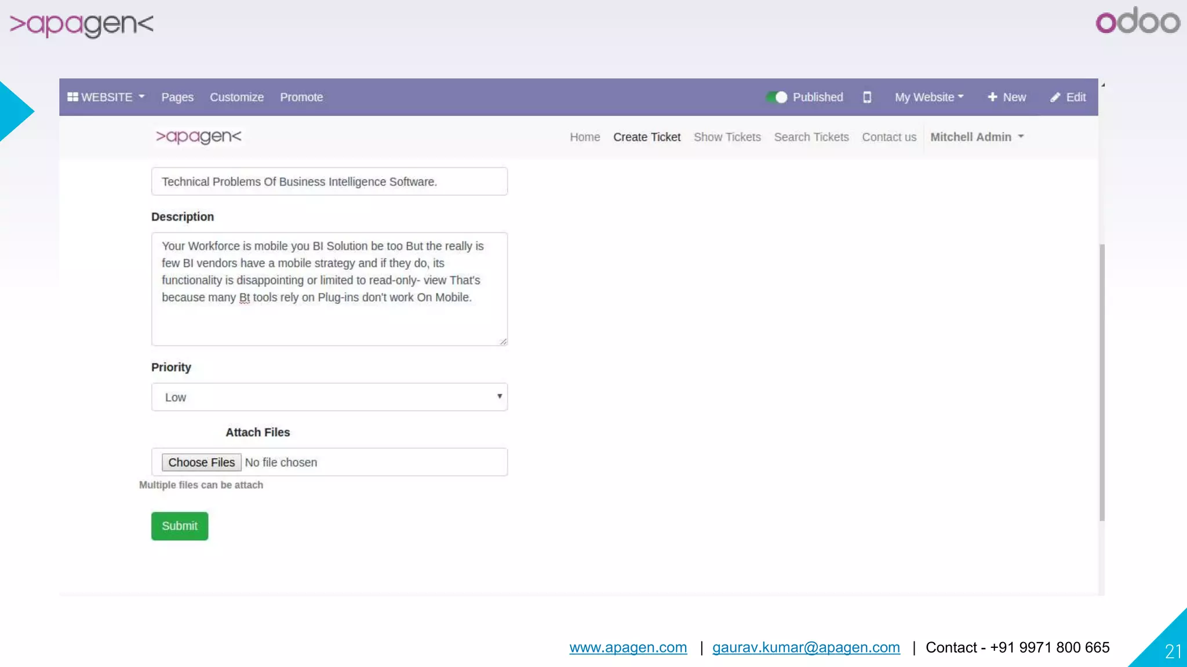The width and height of the screenshot is (1187, 667).
Task: Open the Promote menu
Action: click(301, 97)
